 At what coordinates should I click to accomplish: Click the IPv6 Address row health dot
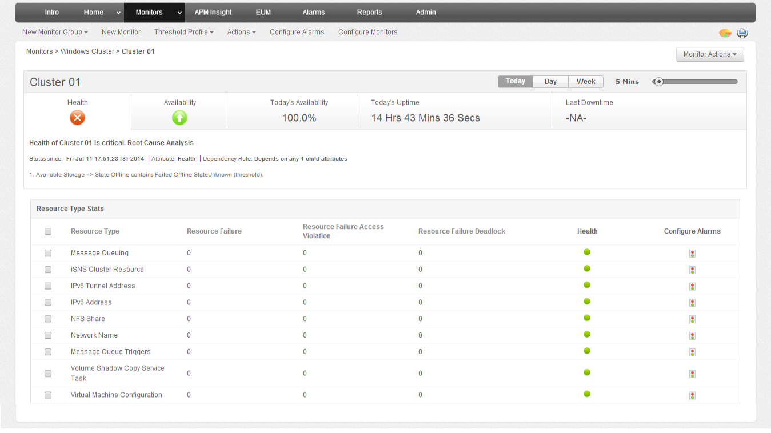pos(587,302)
